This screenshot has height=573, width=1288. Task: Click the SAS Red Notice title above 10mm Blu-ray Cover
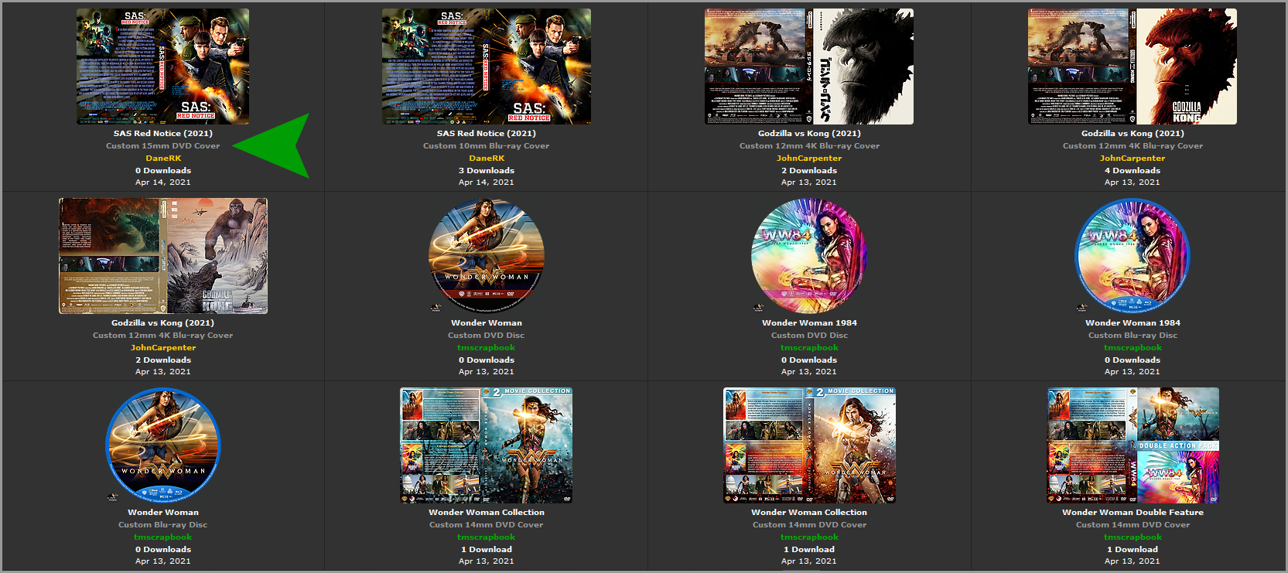pos(486,133)
